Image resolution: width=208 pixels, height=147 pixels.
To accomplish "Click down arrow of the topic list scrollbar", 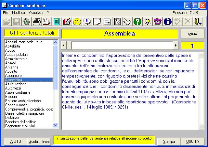I will [55, 126].
